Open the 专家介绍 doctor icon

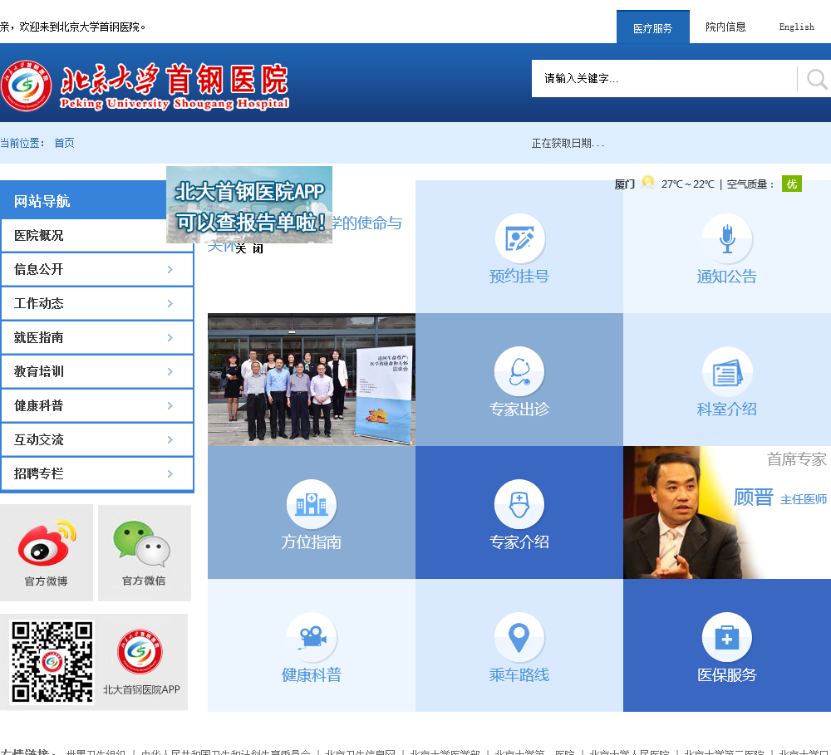pyautogui.click(x=519, y=504)
